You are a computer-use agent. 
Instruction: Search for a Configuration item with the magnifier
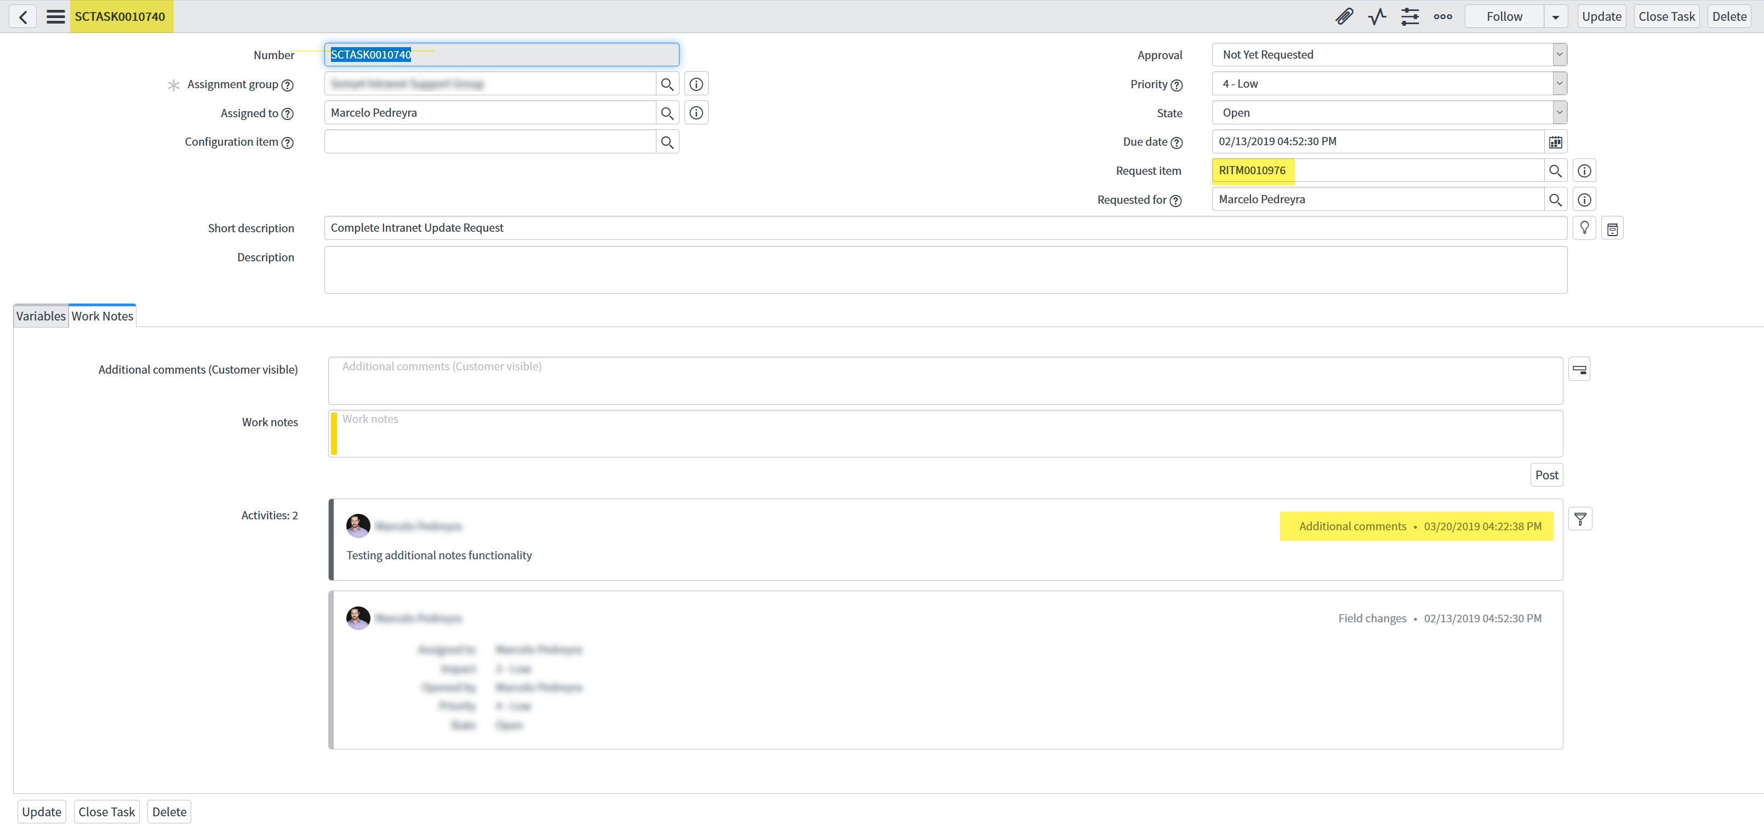pyautogui.click(x=667, y=141)
